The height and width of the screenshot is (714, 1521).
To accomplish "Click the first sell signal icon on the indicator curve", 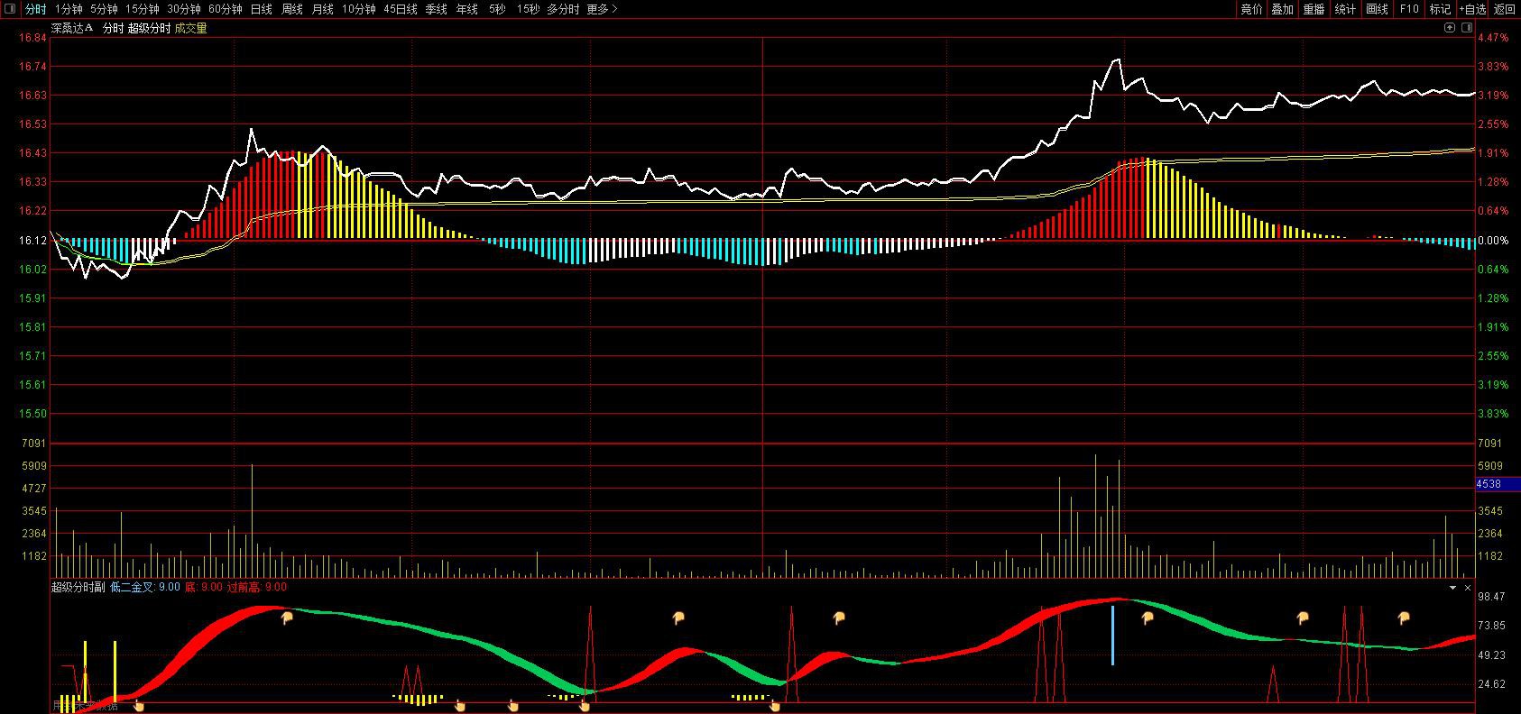I will (287, 618).
